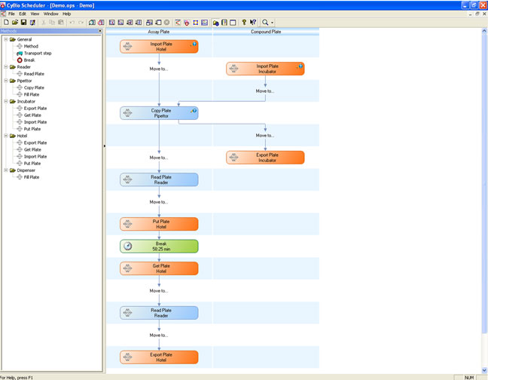Click the first Read Plate Reader node

(x=159, y=179)
